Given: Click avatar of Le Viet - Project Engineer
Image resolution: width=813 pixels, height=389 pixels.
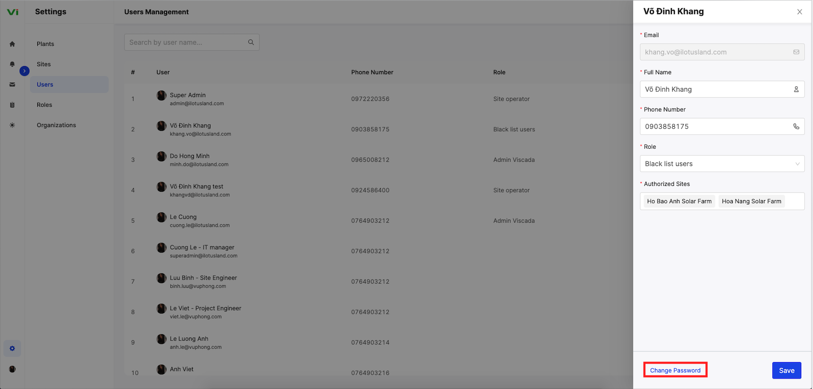Looking at the screenshot, I should (161, 309).
